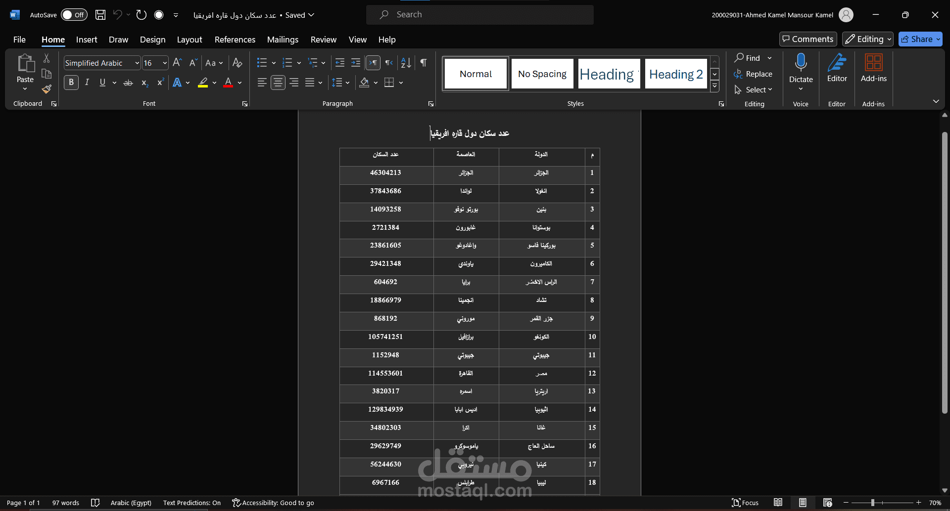The image size is (950, 511).
Task: Click the vertical scrollbar thumb
Action: [x=945, y=273]
